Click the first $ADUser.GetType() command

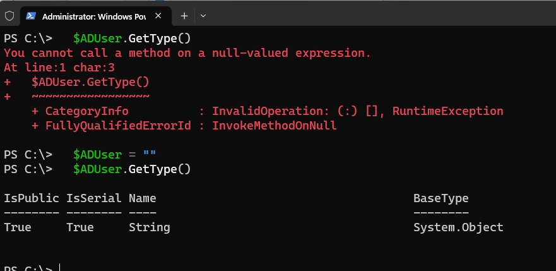tap(132, 39)
